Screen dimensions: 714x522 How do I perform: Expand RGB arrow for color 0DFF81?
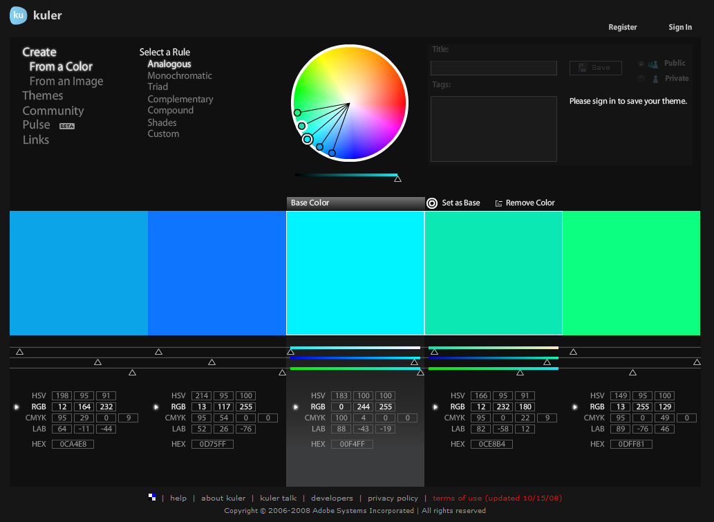[575, 407]
